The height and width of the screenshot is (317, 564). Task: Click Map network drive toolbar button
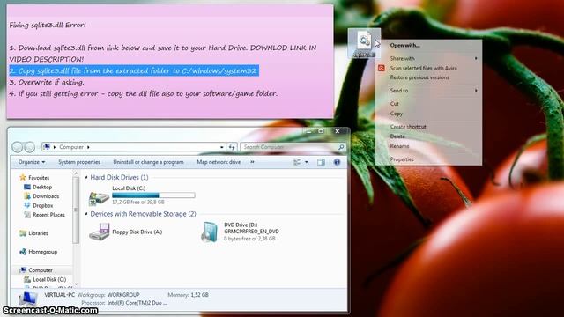219,162
